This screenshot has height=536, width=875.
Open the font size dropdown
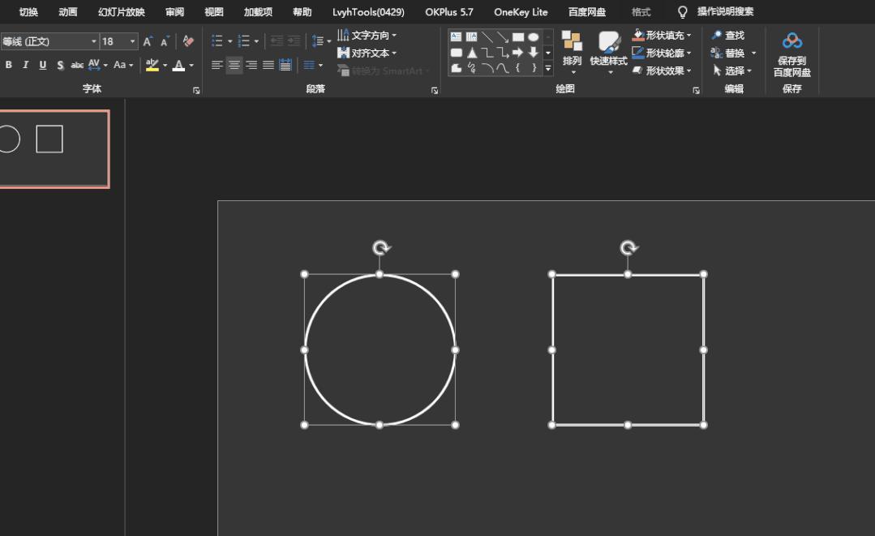(132, 41)
